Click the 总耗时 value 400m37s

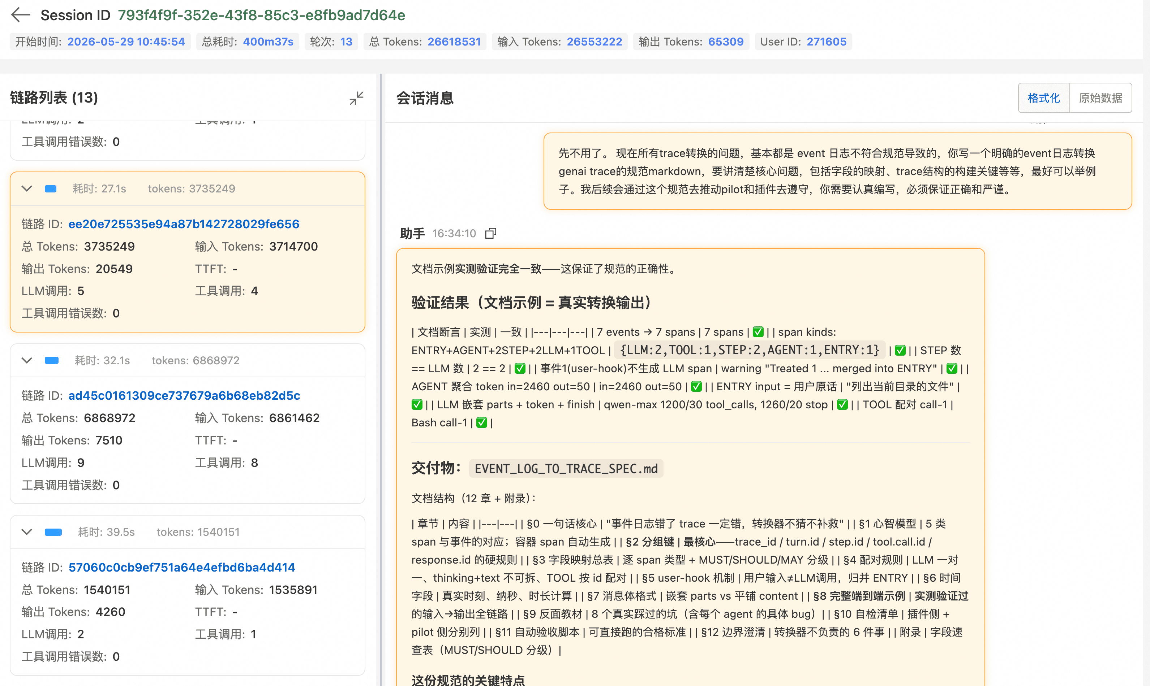coord(268,42)
